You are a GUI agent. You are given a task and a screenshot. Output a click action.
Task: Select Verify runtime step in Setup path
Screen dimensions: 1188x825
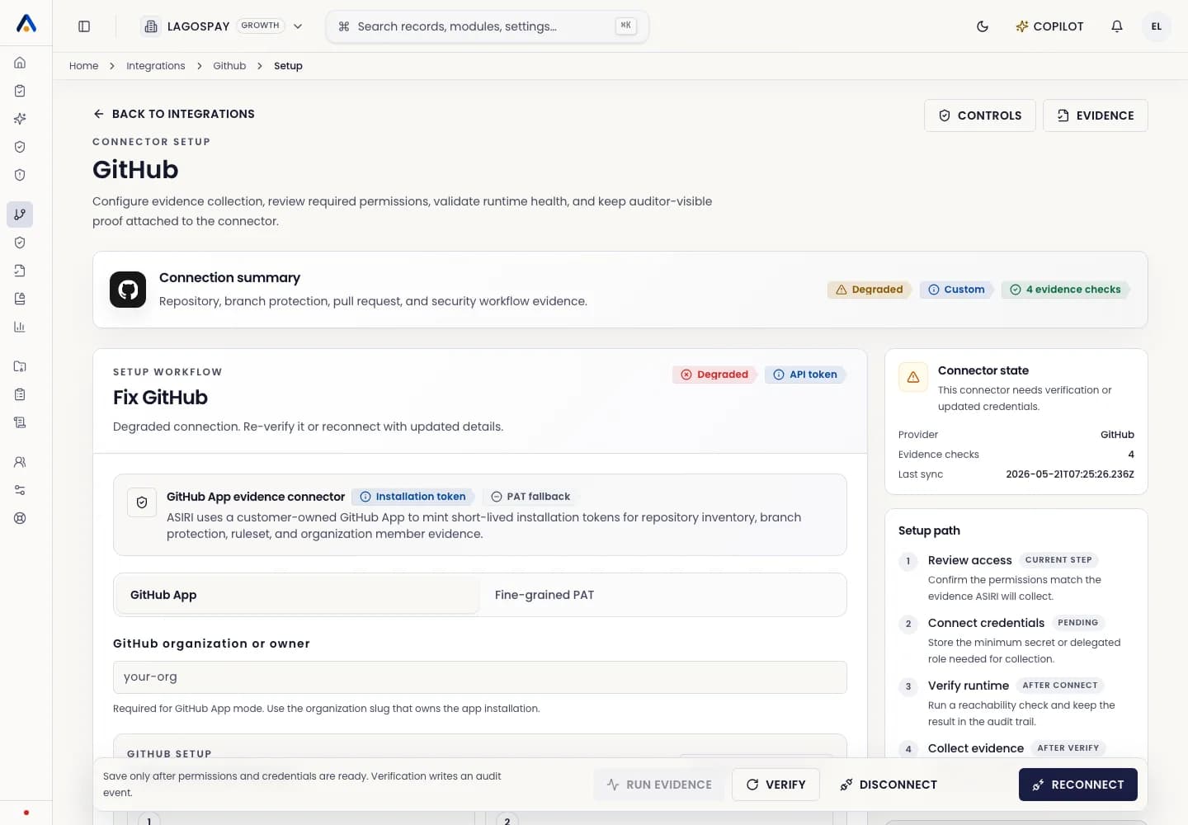pyautogui.click(x=1016, y=702)
